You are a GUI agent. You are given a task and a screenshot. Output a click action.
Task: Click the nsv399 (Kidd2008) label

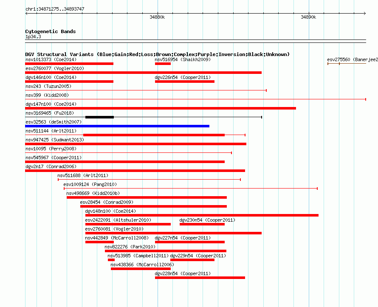(47, 95)
